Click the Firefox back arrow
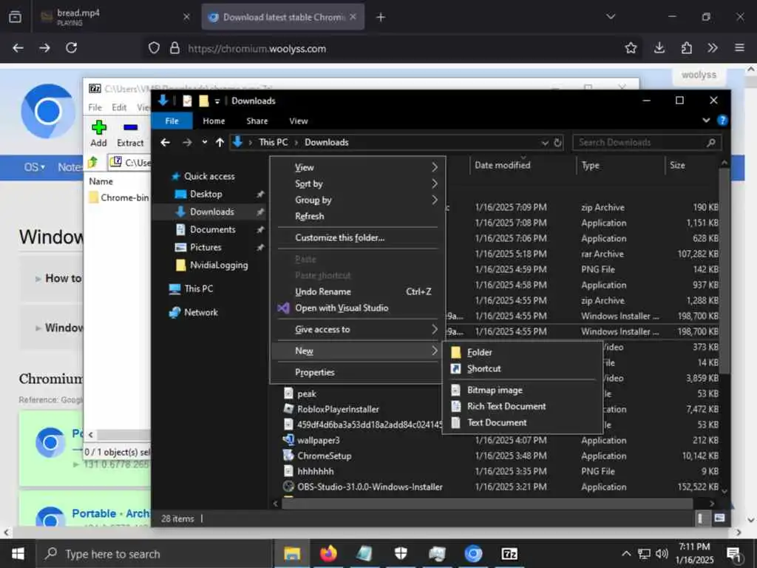757x568 pixels. 18,48
